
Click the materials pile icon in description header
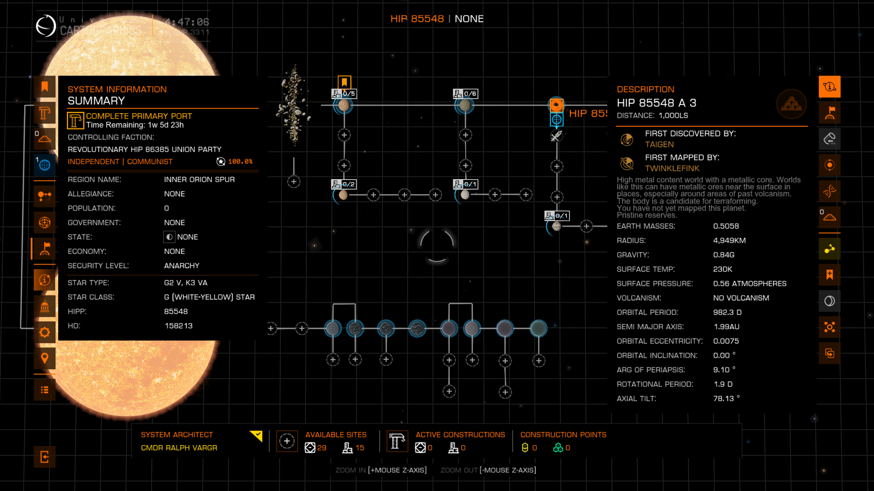pyautogui.click(x=792, y=104)
